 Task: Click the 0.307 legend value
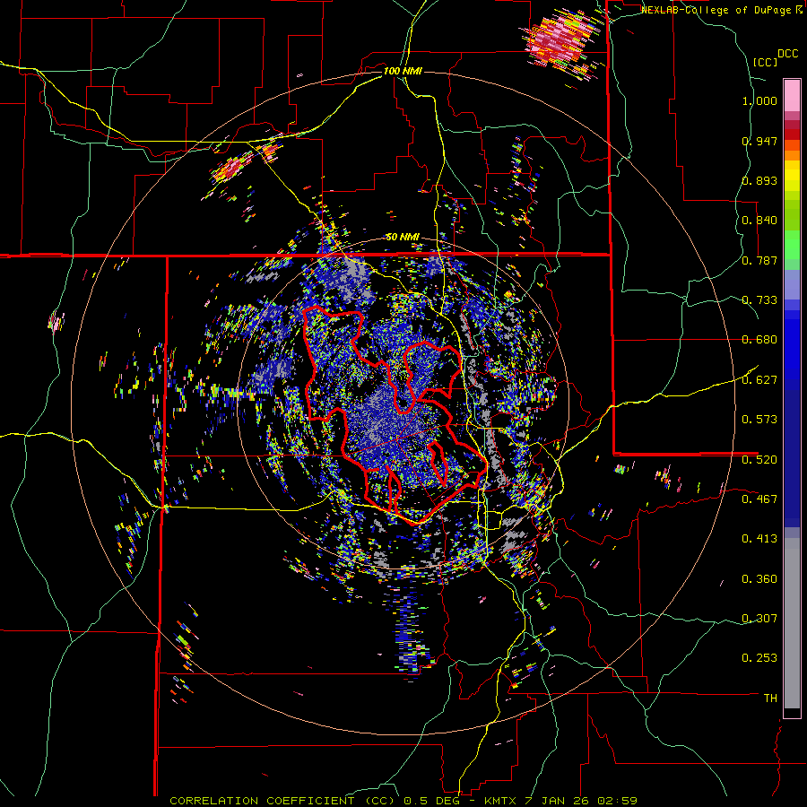[x=759, y=619]
